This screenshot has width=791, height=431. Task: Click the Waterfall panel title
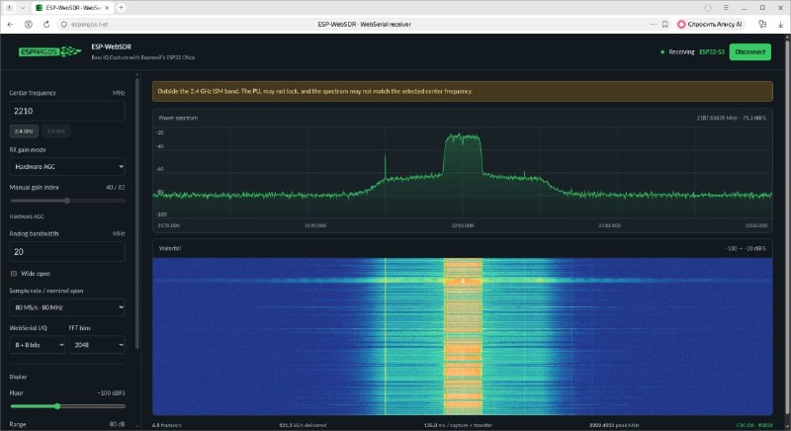pos(170,248)
